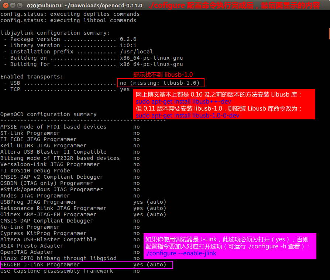Click the 'Use Capstone disassembly framework' line
Viewport: 330px width, 280px height.
56,271
